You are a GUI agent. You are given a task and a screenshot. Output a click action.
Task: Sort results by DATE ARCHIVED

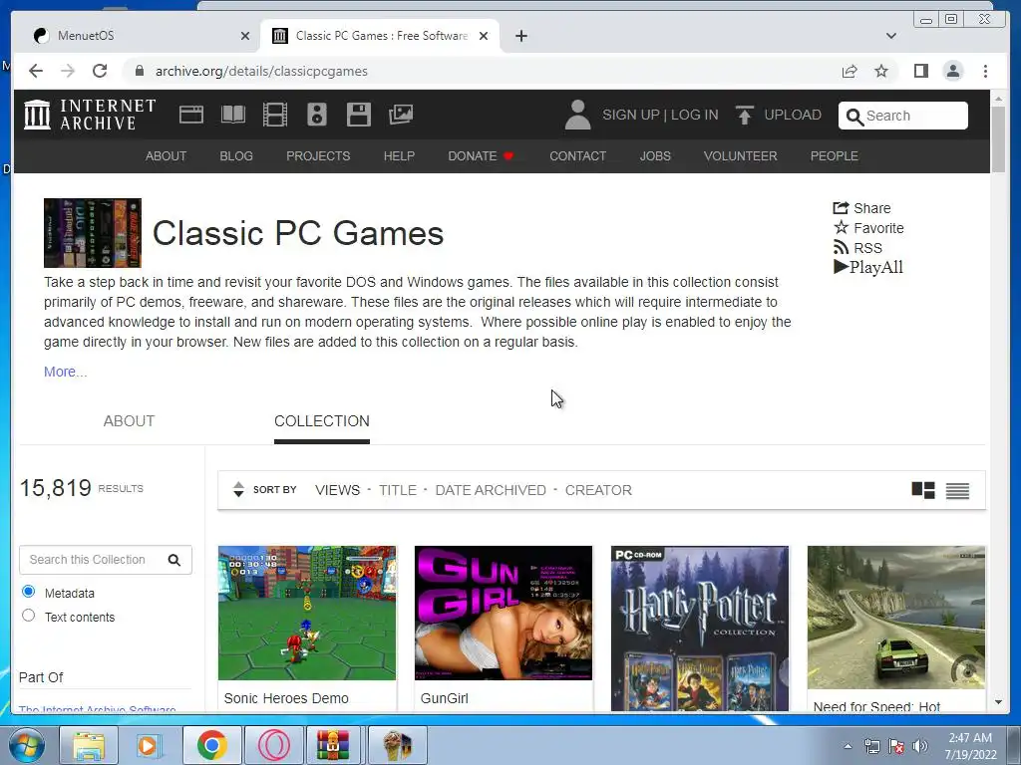(491, 490)
